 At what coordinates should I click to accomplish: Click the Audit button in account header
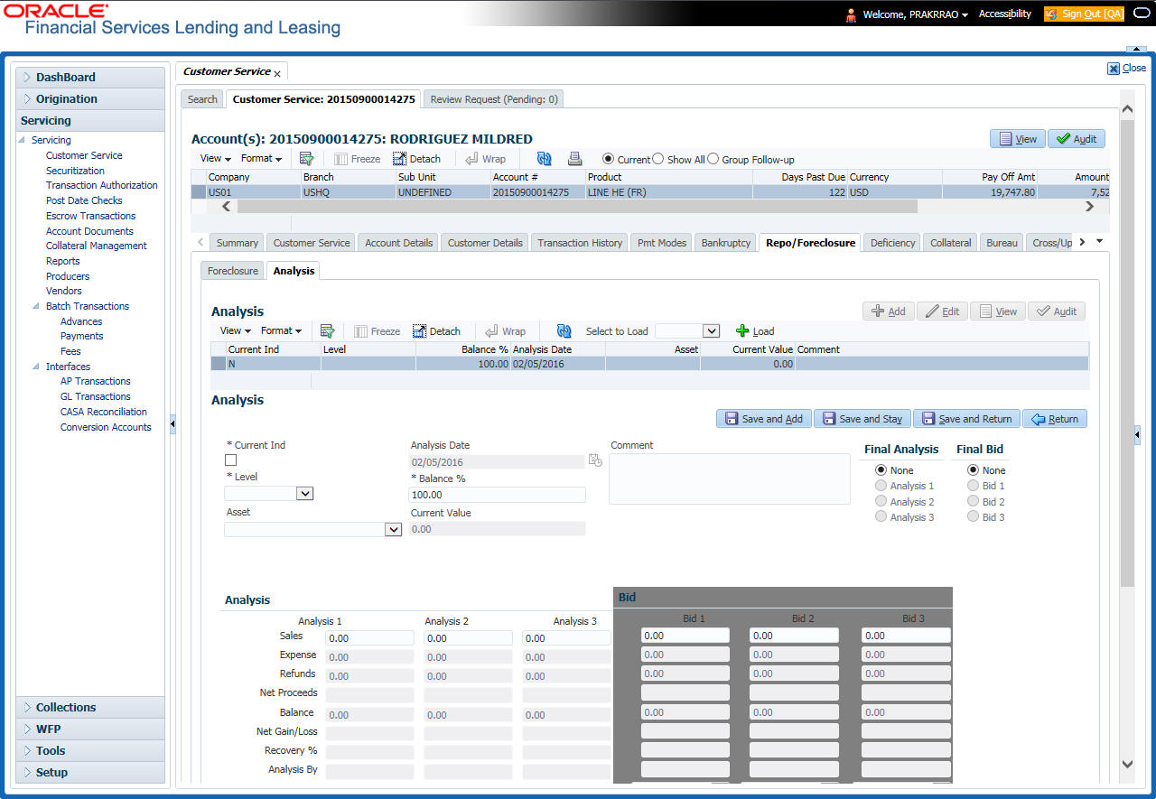click(x=1077, y=139)
